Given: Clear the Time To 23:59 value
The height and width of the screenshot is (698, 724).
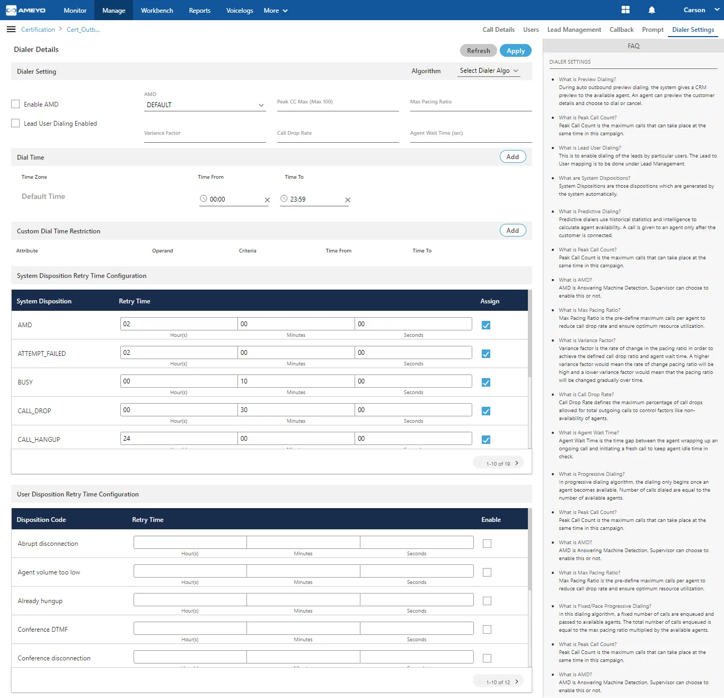Looking at the screenshot, I should [x=348, y=200].
